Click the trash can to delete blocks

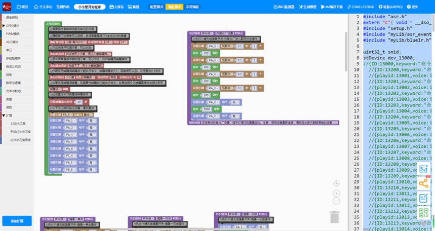click(335, 217)
